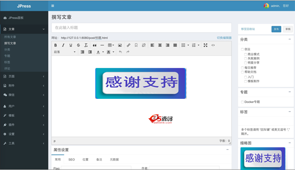
Task: Check the 明星分享 category
Action: click(246, 63)
